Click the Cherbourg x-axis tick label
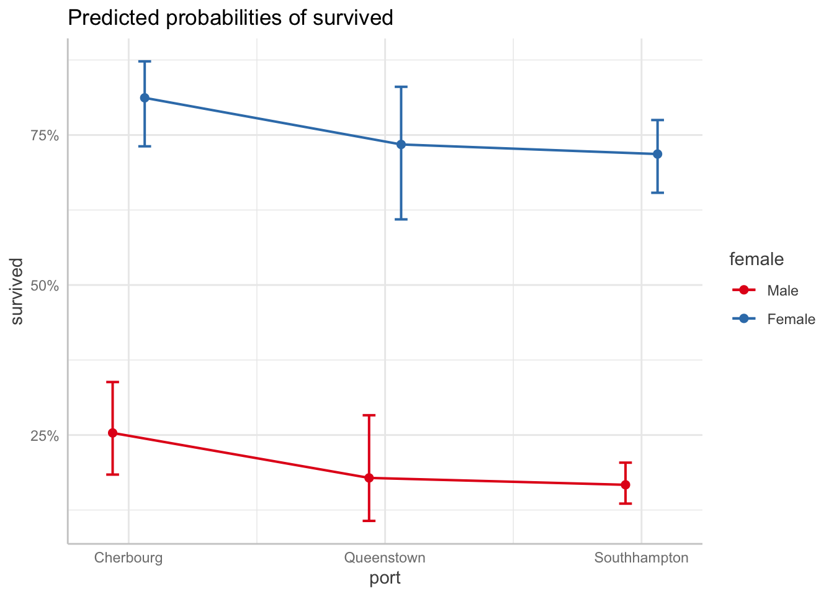 pos(128,558)
